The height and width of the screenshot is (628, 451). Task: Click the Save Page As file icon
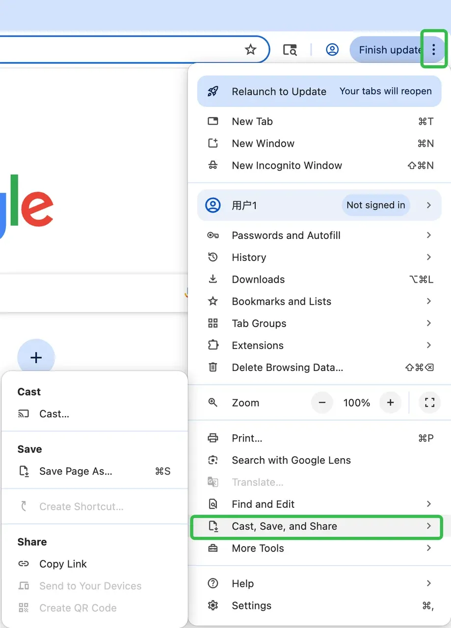click(24, 471)
